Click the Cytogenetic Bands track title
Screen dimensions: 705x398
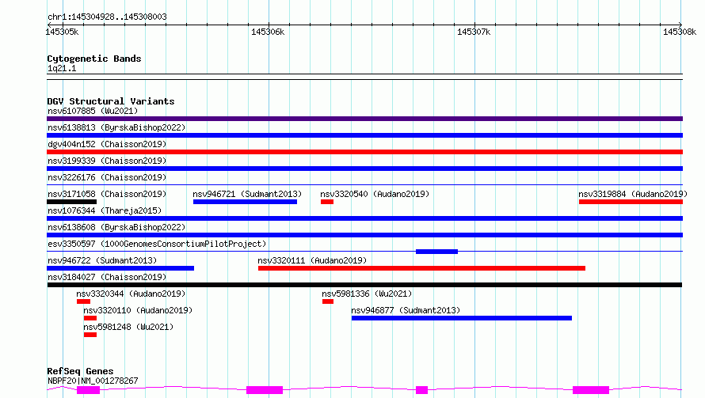click(x=94, y=59)
